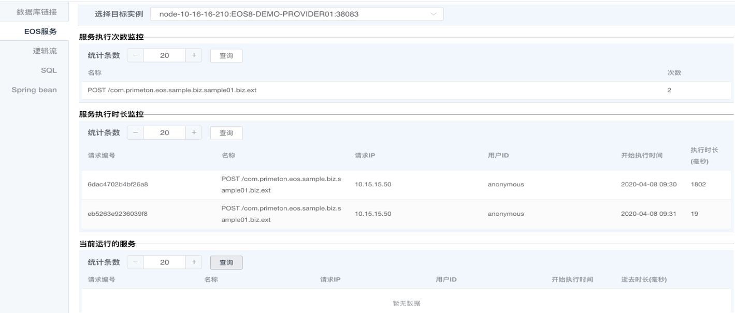Image resolution: width=735 pixels, height=313 pixels.
Task: Click 查询 button in 服务执行次数监控
Action: pyautogui.click(x=226, y=56)
